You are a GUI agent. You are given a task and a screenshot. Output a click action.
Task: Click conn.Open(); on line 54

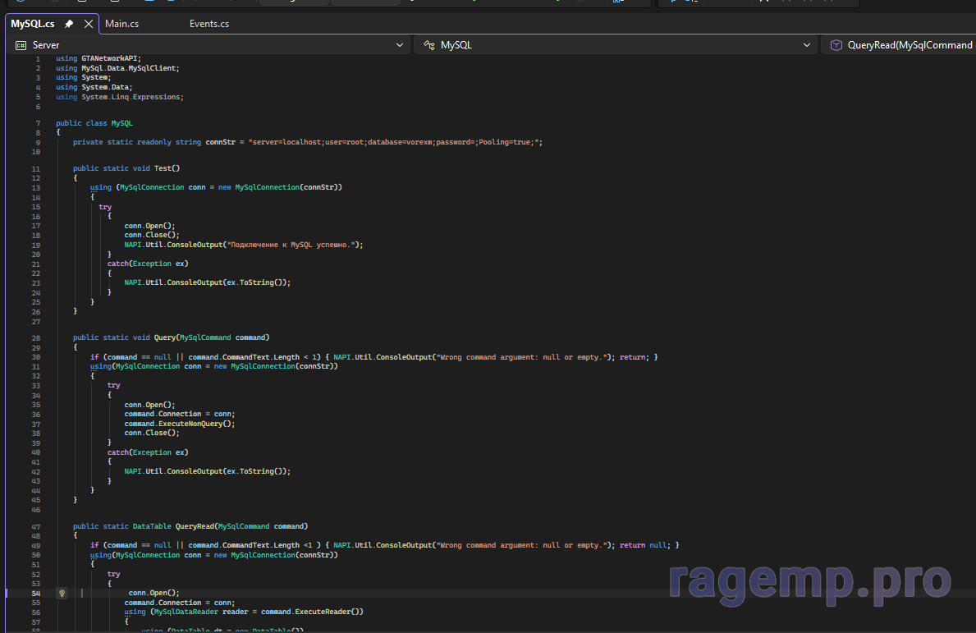[x=154, y=593]
